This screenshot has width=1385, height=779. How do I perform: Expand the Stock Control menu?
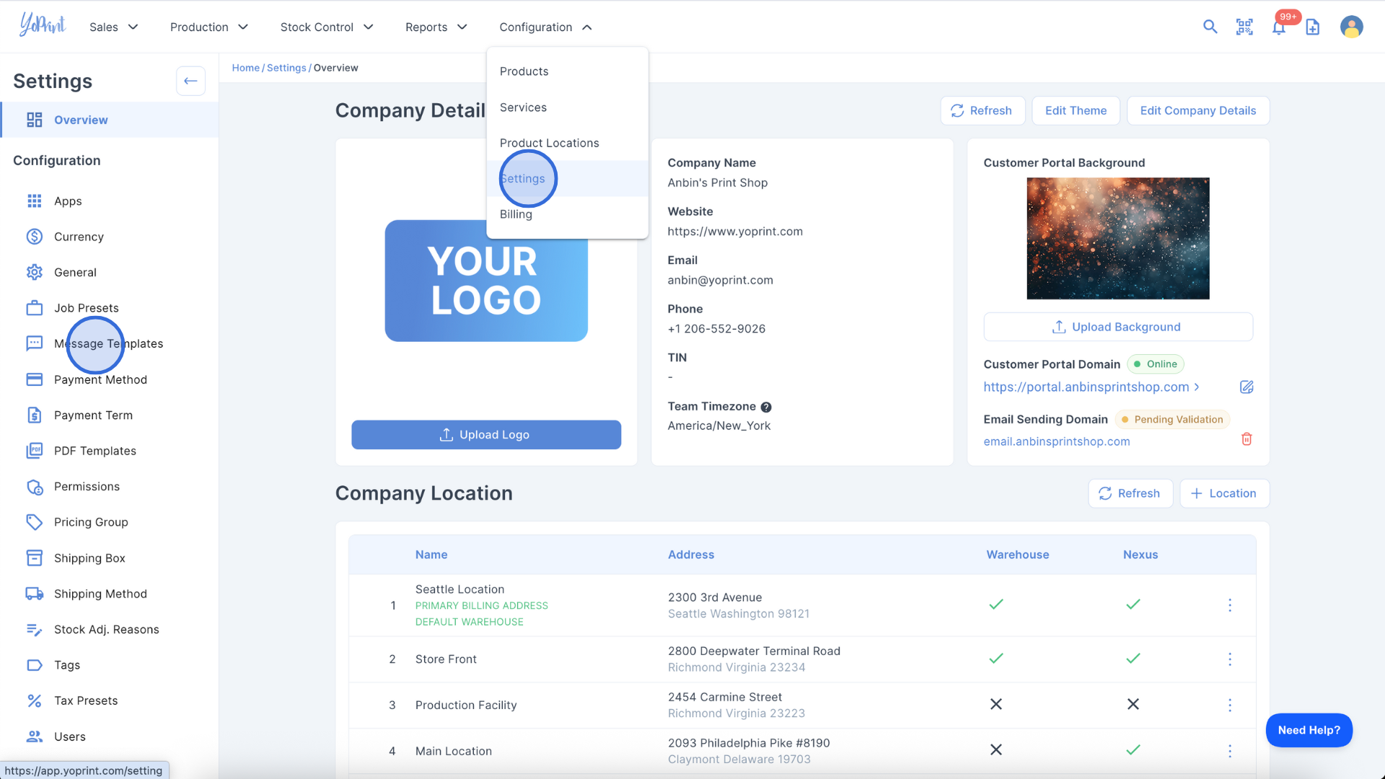pos(326,27)
